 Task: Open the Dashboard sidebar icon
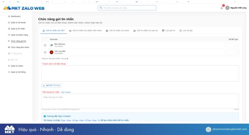click(x=9, y=16)
